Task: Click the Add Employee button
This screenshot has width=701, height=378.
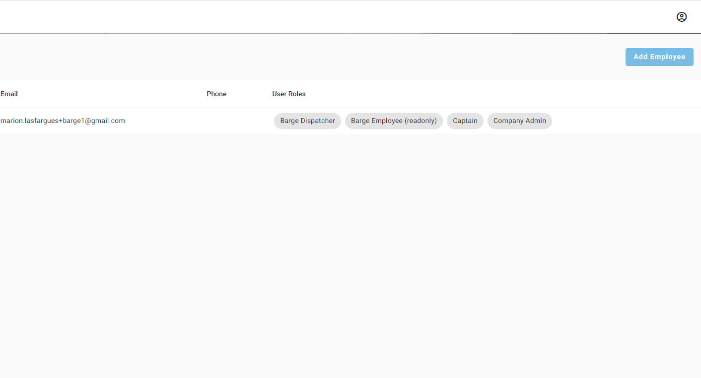Action: point(659,57)
